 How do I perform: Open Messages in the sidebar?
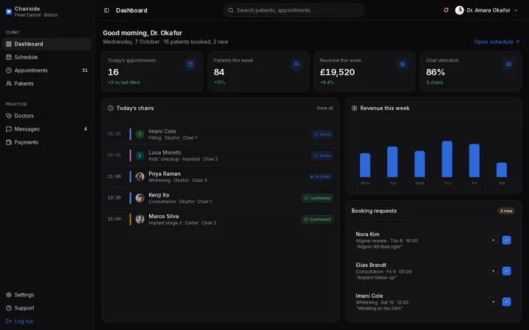pos(46,129)
